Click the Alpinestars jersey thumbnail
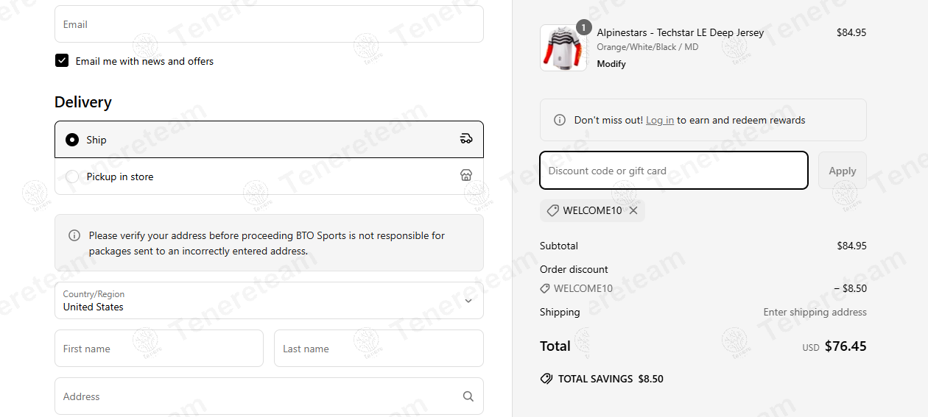The height and width of the screenshot is (417, 928). click(563, 48)
